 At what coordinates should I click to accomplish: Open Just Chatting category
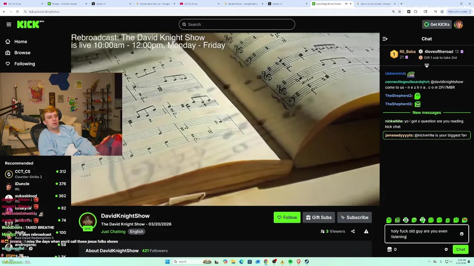point(113,232)
